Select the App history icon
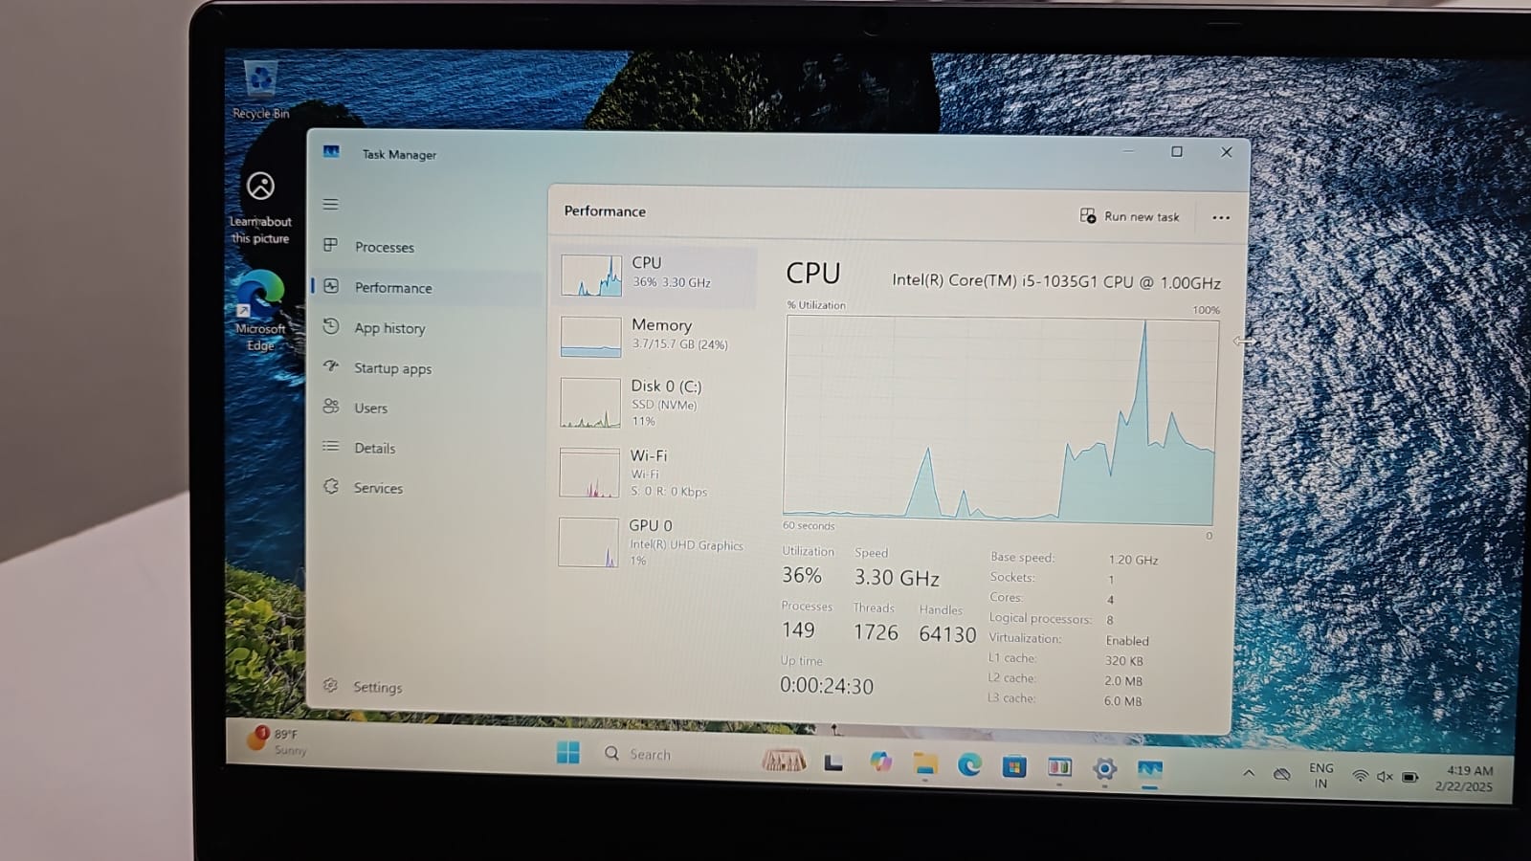The image size is (1531, 861). [x=331, y=327]
